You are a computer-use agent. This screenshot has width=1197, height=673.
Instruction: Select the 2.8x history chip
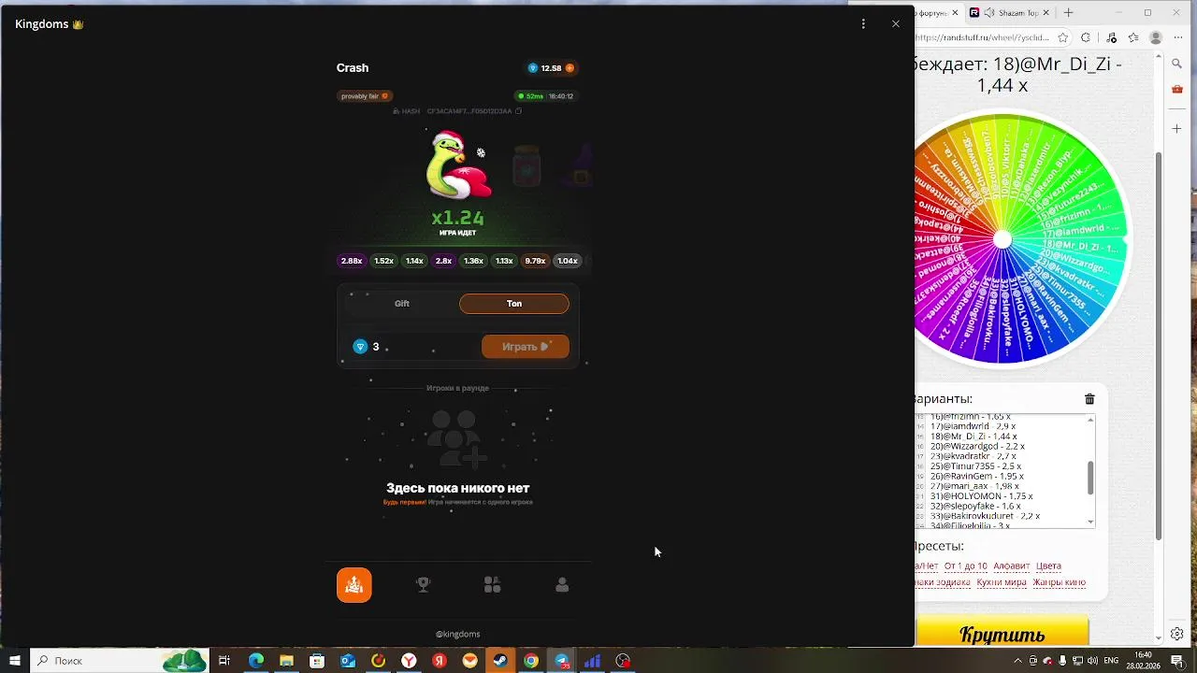(x=443, y=261)
